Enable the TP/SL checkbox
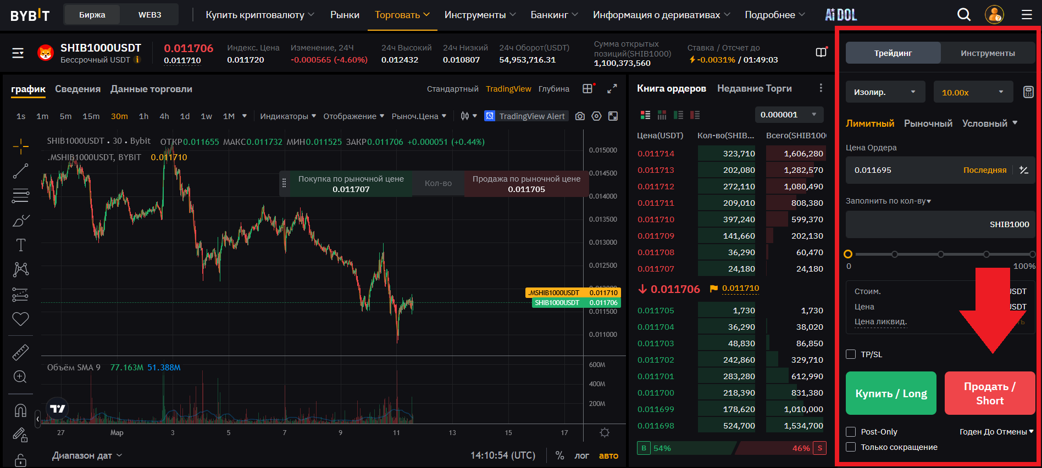The width and height of the screenshot is (1042, 468). click(x=851, y=354)
